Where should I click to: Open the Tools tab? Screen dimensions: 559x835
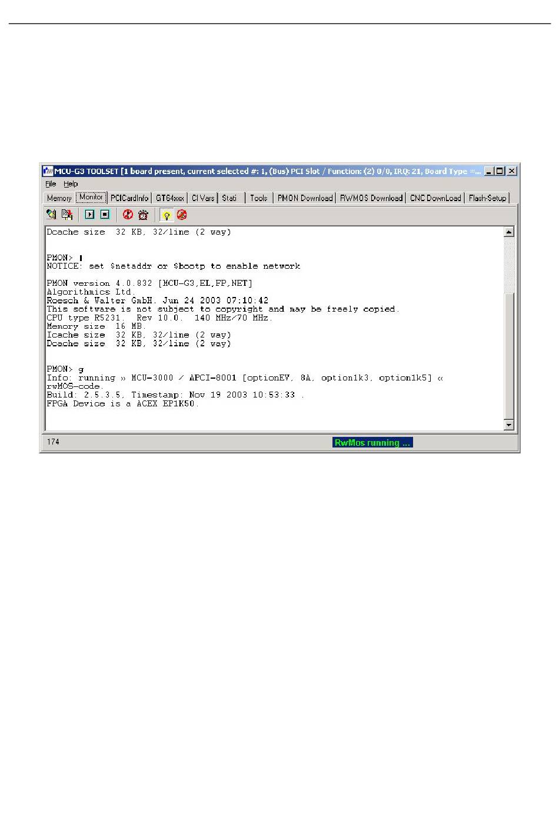coord(259,198)
